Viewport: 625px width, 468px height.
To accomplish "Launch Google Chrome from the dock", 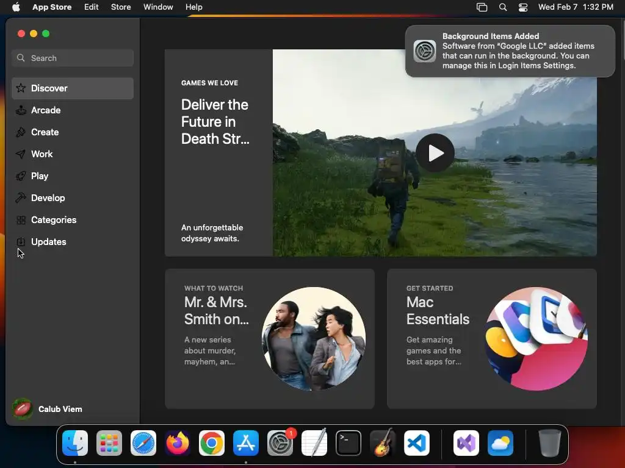I will click(x=212, y=443).
